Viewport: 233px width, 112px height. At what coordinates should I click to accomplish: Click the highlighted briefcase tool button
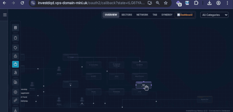click(x=15, y=64)
